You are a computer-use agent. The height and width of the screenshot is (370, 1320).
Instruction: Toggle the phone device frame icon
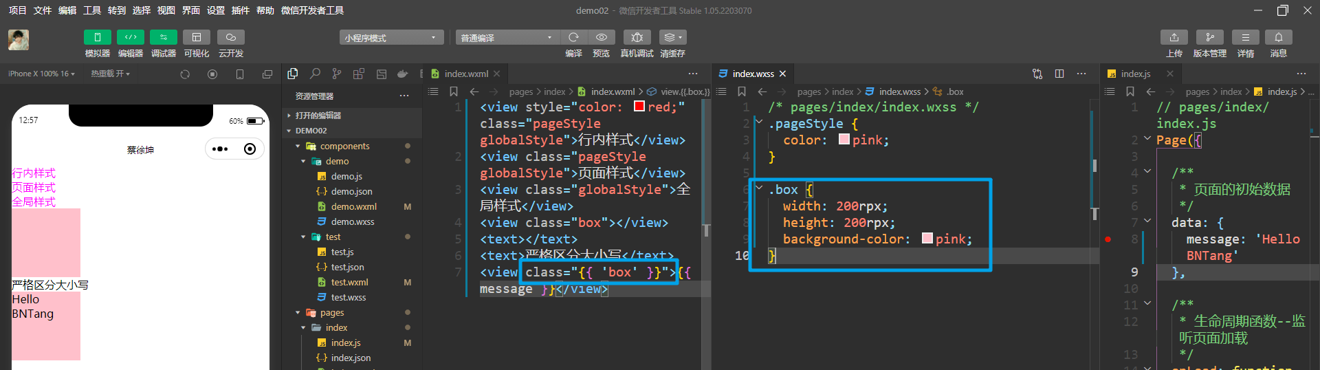click(240, 74)
